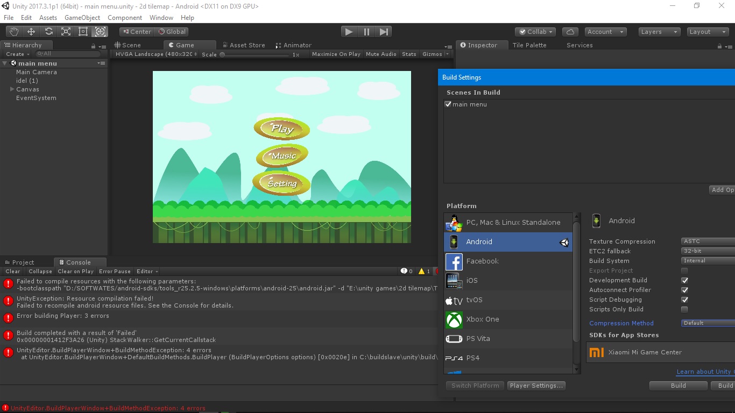Select the Rect transform tool
Viewport: 735px width, 413px height.
(83, 32)
